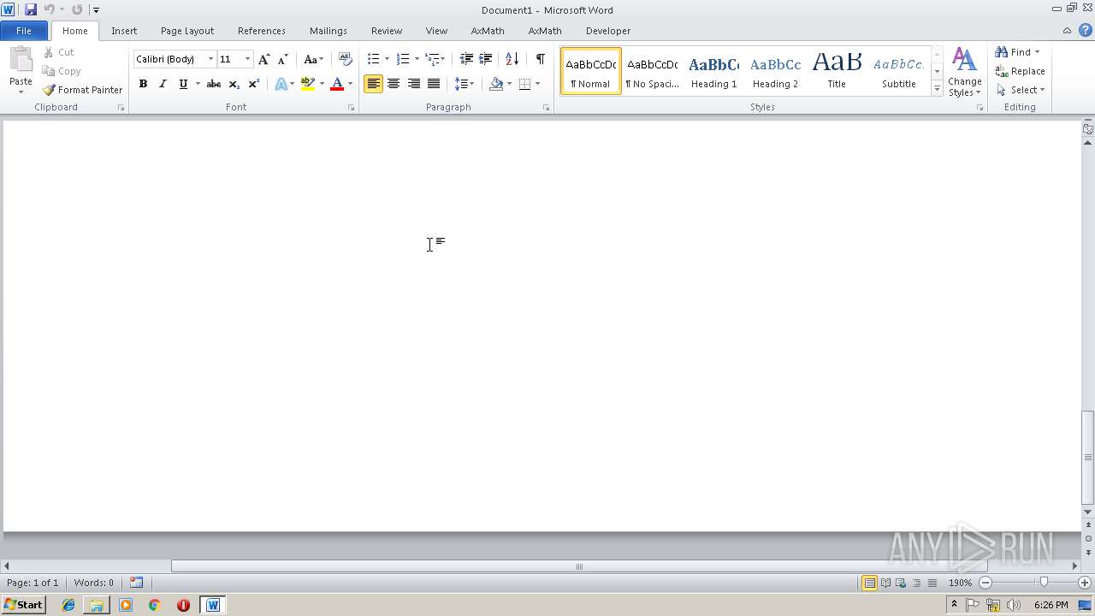Center align the text
Screen dimensions: 1095x616
(x=394, y=84)
